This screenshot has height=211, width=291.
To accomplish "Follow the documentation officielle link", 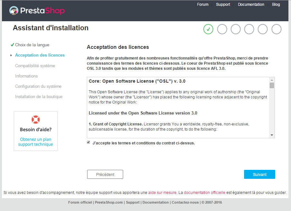I will click(x=205, y=193).
